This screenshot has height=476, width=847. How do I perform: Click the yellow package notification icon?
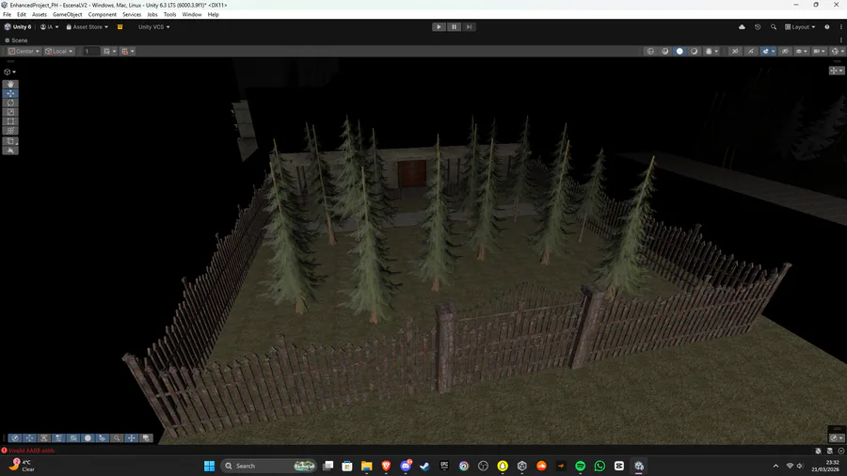tap(120, 27)
